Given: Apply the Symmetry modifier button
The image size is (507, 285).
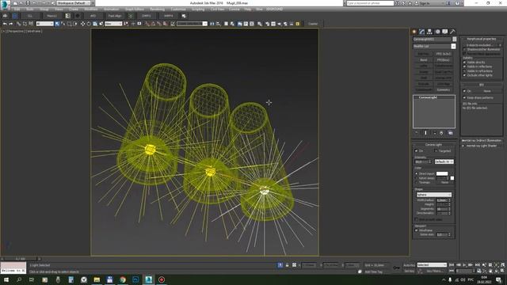Looking at the screenshot, I should click(x=444, y=89).
